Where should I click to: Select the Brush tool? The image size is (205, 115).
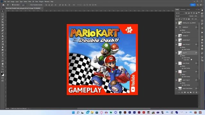point(3,33)
